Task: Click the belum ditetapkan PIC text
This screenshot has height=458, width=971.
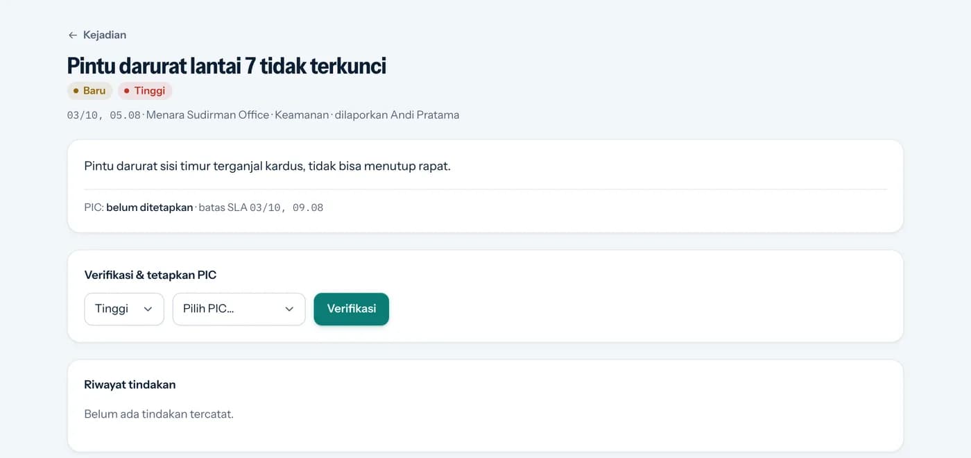Action: pos(150,207)
